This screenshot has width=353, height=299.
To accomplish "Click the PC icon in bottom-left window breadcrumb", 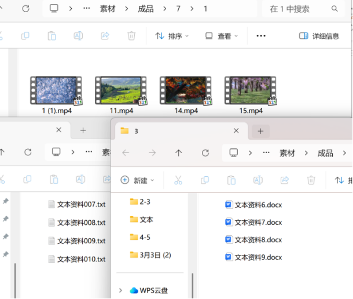I will click(56, 152).
